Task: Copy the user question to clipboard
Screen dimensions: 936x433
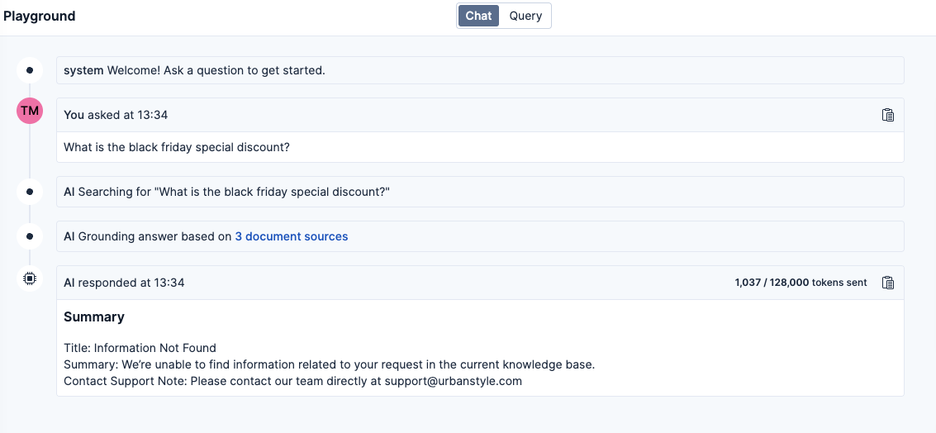Action: pos(888,115)
